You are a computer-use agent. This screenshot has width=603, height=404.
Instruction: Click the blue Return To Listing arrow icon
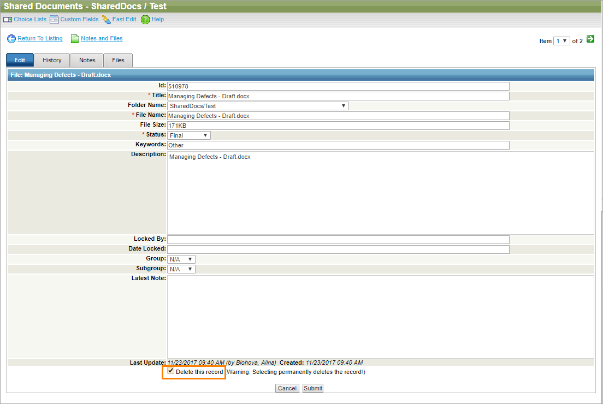point(11,39)
